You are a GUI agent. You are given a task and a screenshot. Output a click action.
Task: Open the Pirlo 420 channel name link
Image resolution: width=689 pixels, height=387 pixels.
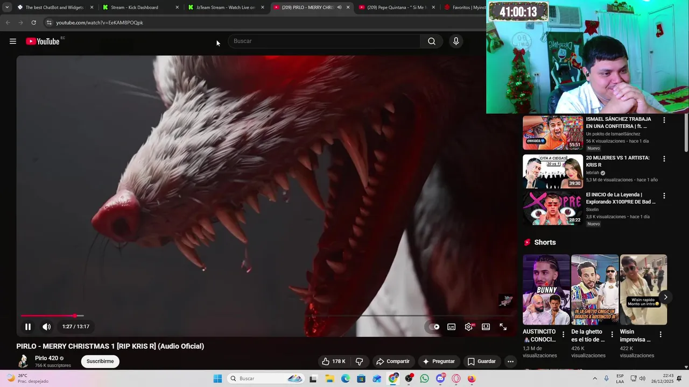46,358
